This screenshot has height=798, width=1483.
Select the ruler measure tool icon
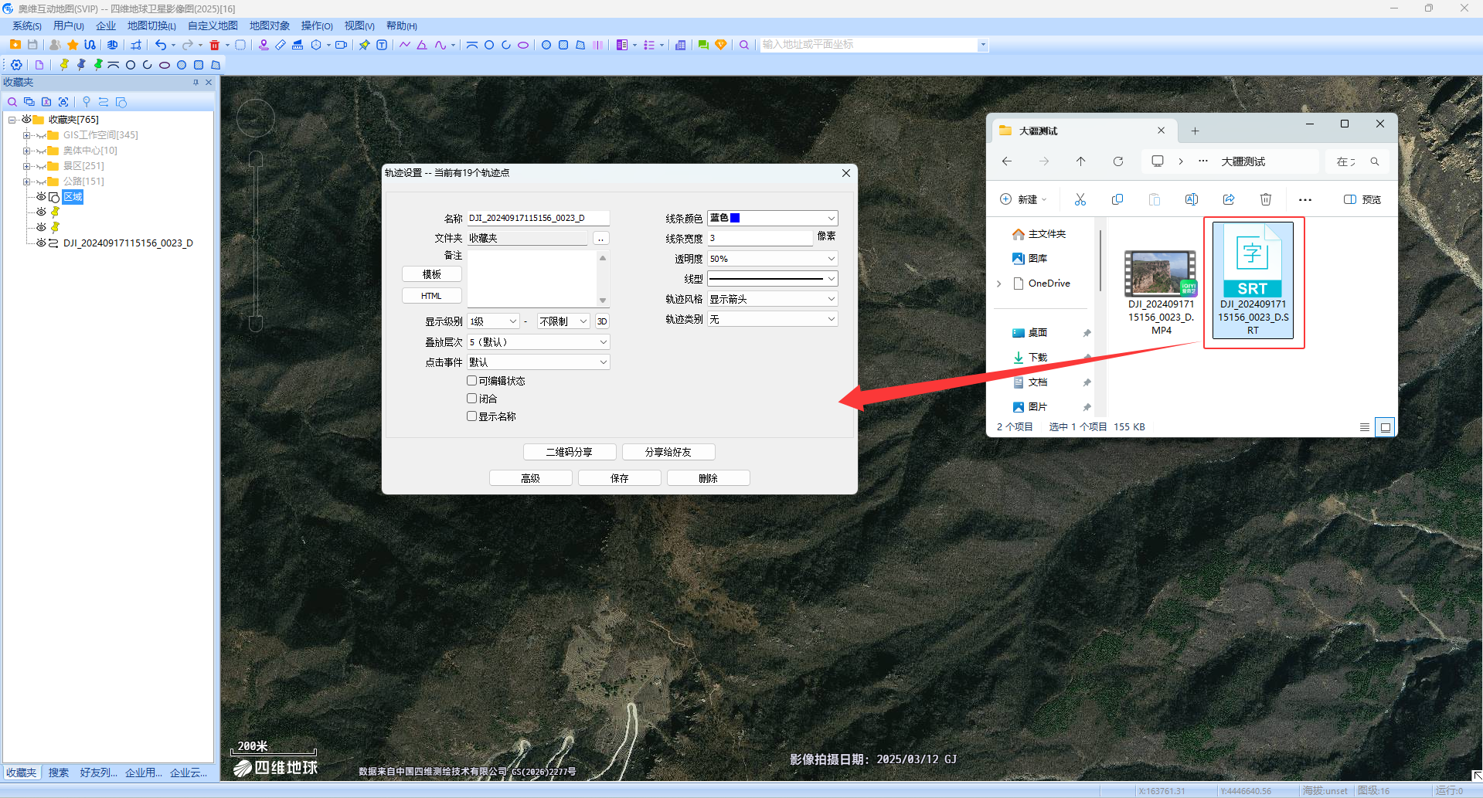(281, 45)
